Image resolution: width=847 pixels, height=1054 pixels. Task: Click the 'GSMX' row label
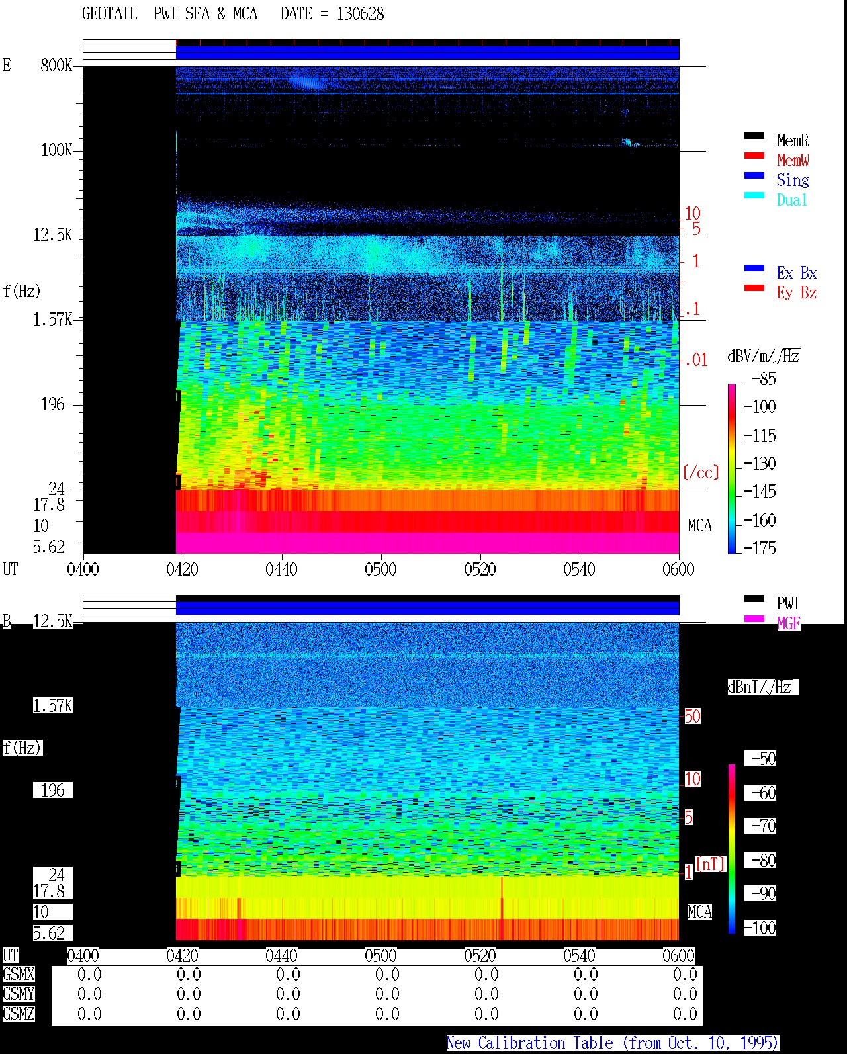click(x=19, y=974)
